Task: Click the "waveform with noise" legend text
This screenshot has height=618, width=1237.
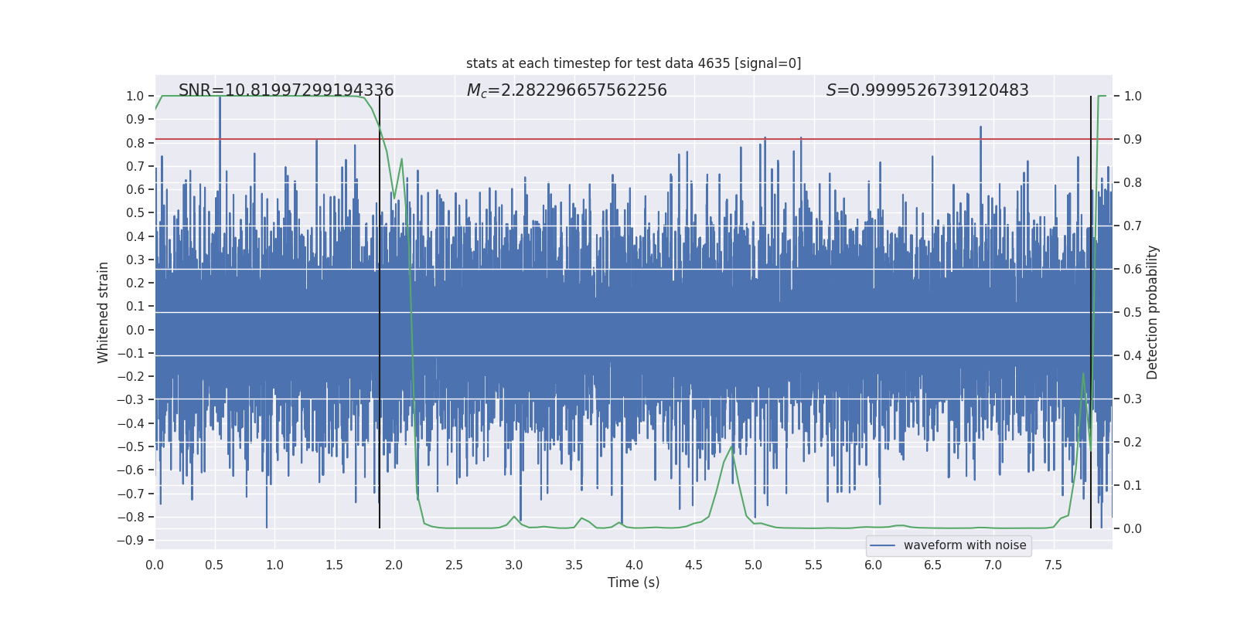Action: pyautogui.click(x=964, y=545)
